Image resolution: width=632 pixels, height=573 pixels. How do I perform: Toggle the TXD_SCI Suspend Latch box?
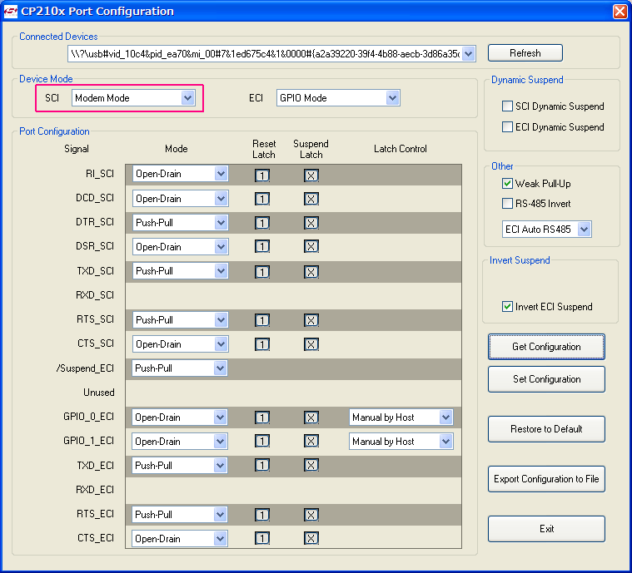(x=311, y=272)
